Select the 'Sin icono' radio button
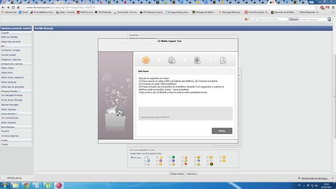Viewport: 336px width, 189px height. [x=132, y=157]
